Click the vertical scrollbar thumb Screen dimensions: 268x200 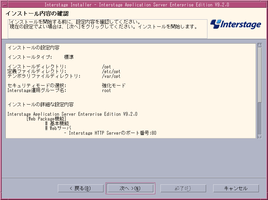point(260,75)
